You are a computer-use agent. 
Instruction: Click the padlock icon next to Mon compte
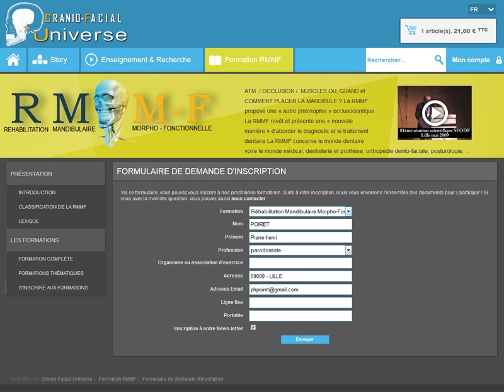498,60
